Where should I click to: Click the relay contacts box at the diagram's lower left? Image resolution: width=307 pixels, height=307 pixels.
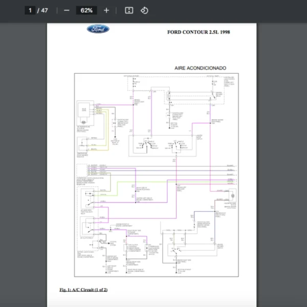coord(86,225)
